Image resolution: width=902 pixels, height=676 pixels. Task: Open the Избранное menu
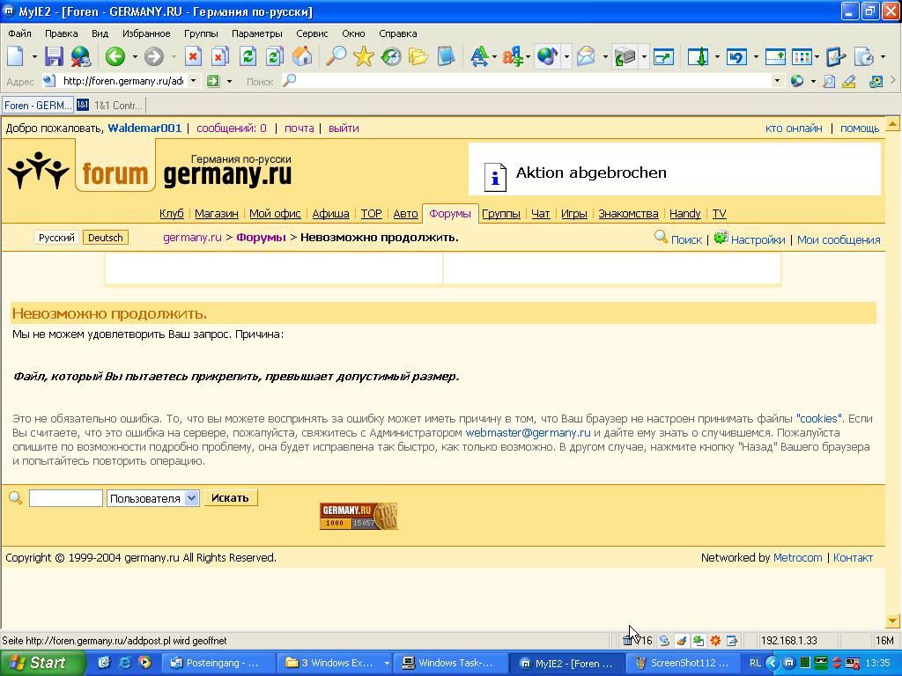(x=146, y=33)
